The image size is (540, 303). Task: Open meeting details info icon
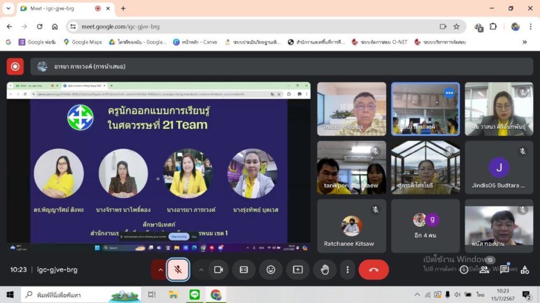[x=464, y=270]
